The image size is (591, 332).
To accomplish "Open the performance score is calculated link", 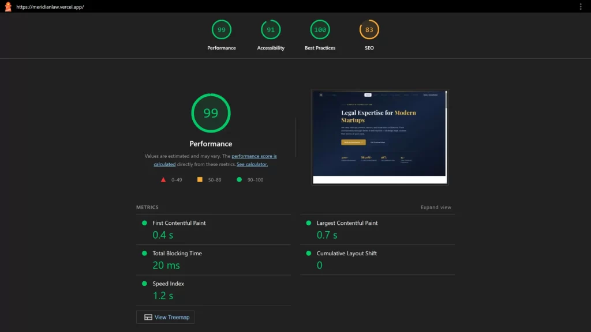I will [x=254, y=156].
